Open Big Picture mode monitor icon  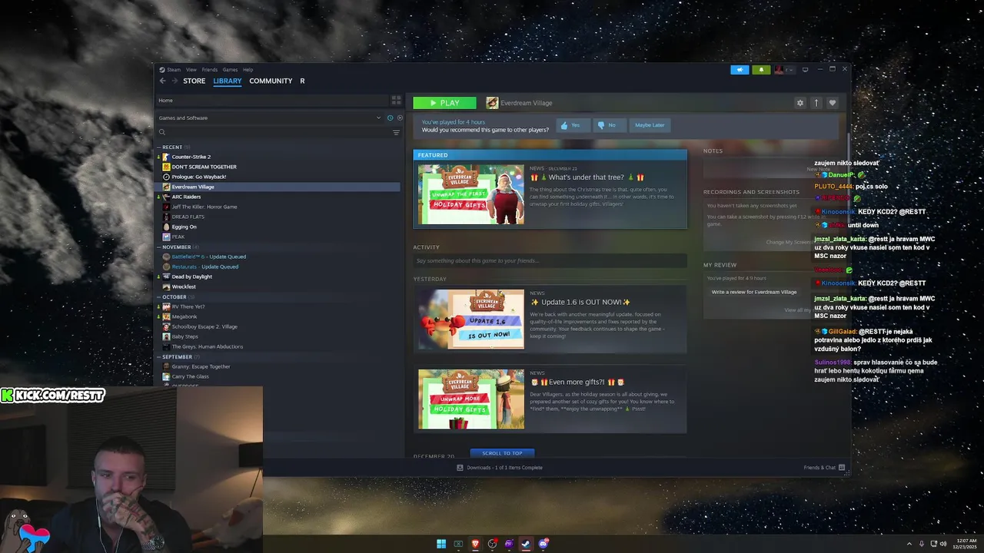tap(805, 69)
